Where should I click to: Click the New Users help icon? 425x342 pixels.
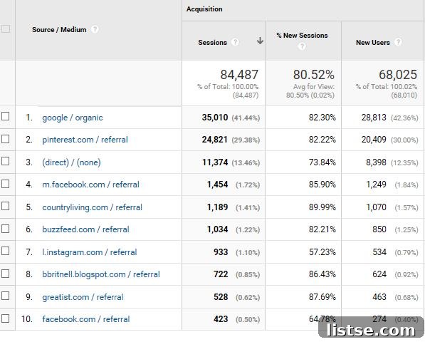(x=398, y=42)
